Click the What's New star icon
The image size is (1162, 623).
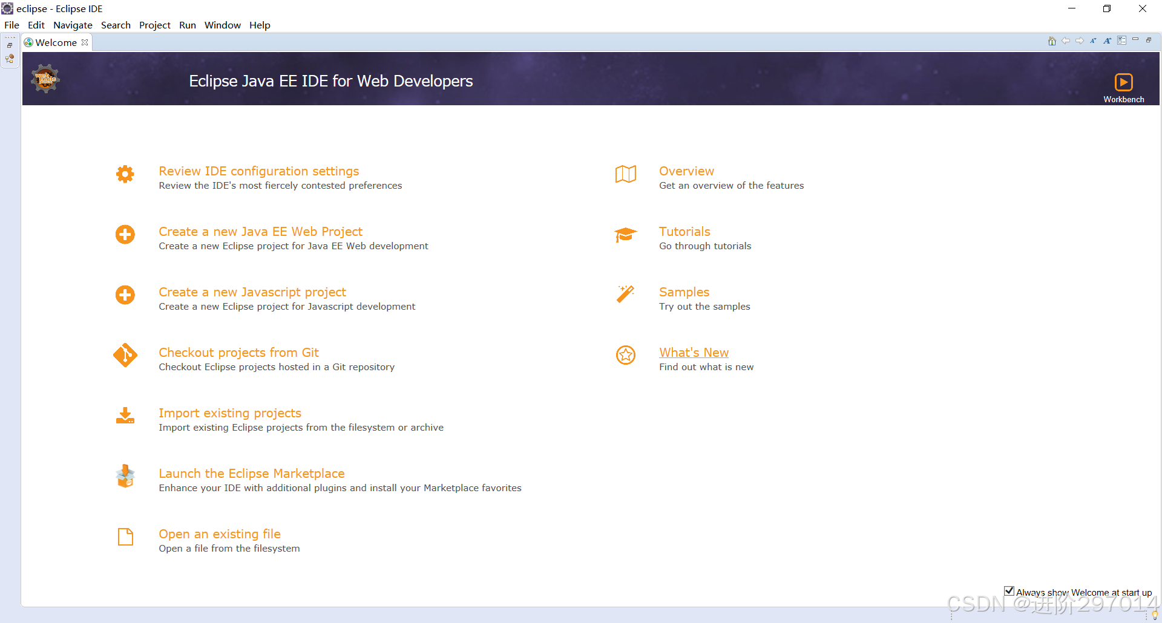[x=626, y=355]
